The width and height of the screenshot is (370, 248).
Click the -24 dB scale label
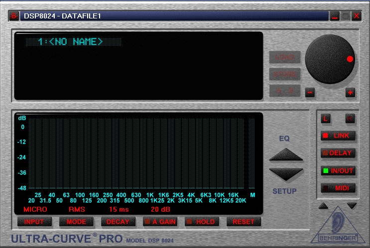[x=21, y=158]
